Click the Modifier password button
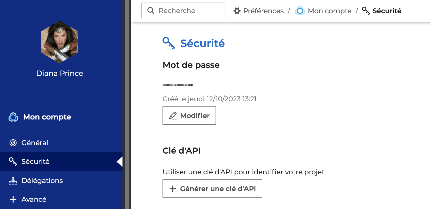The image size is (430, 209). coord(189,115)
